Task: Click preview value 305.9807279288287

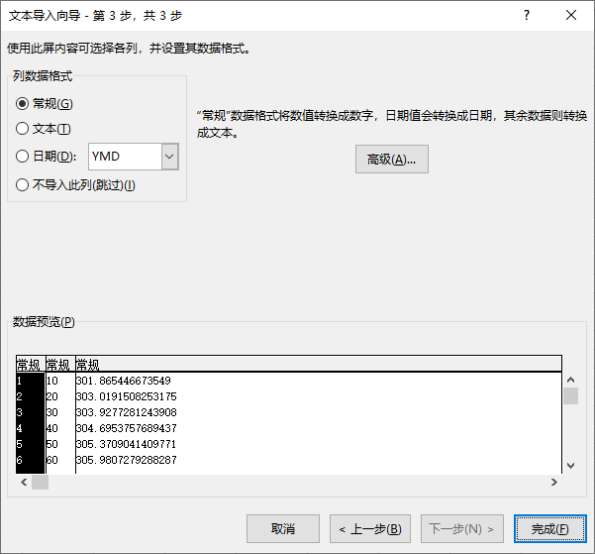Action: [x=127, y=460]
